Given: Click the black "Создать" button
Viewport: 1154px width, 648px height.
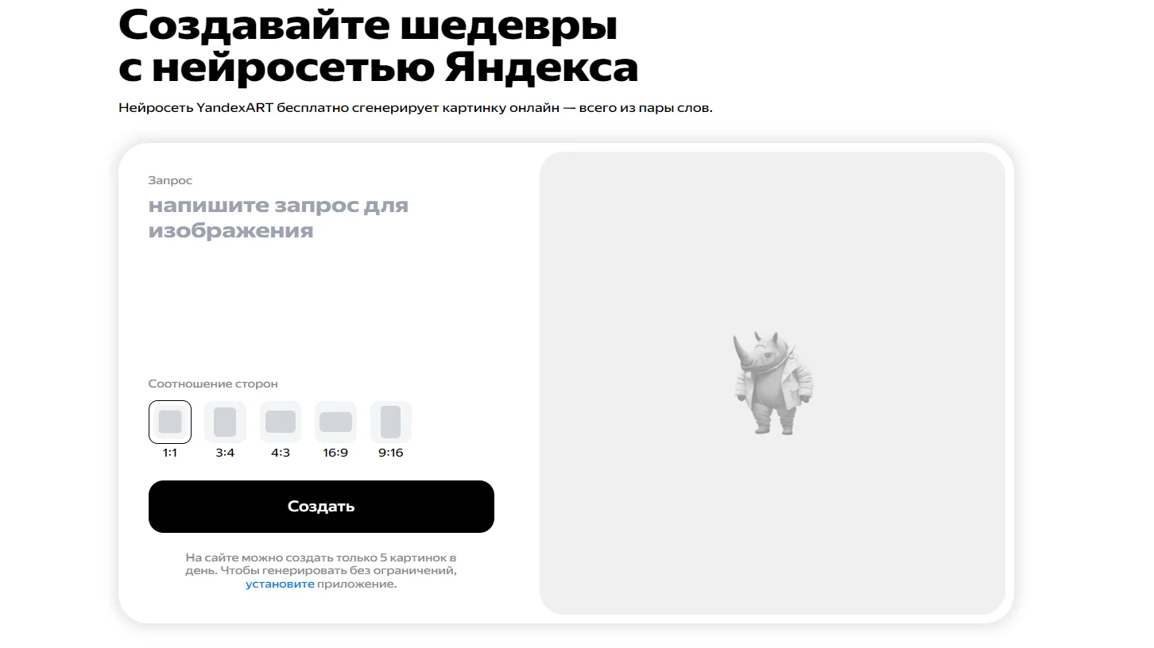Looking at the screenshot, I should pyautogui.click(x=321, y=507).
